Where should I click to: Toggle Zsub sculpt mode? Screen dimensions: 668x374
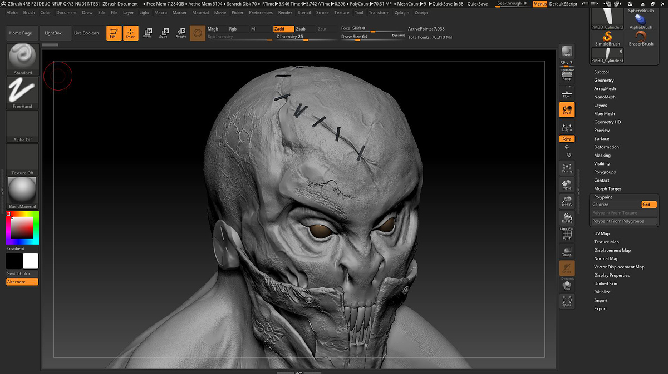(301, 28)
